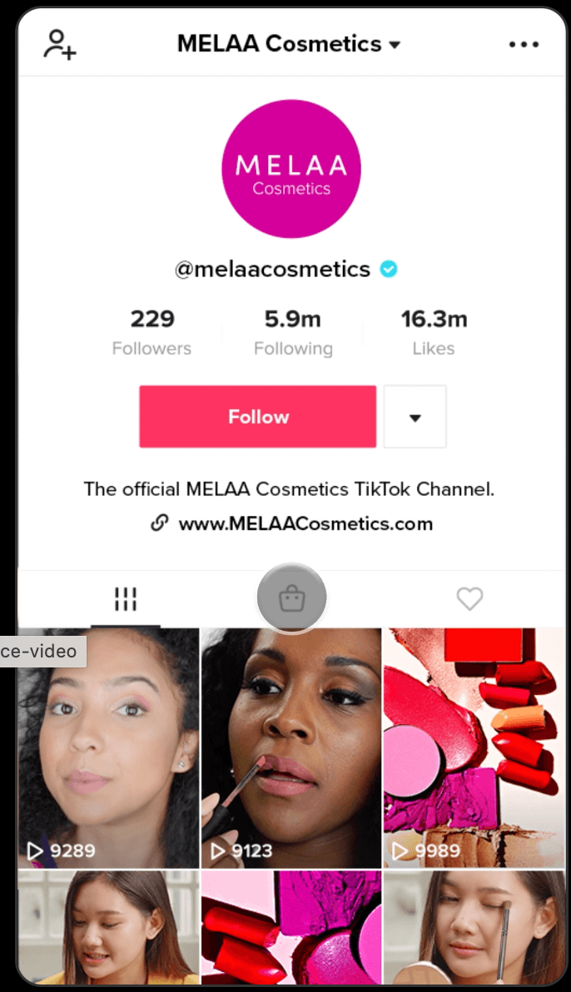Open the three-dot more options menu
Viewport: 571px width, 992px height.
point(524,44)
